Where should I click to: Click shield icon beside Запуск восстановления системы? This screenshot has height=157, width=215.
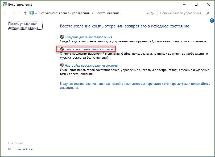coord(62,49)
